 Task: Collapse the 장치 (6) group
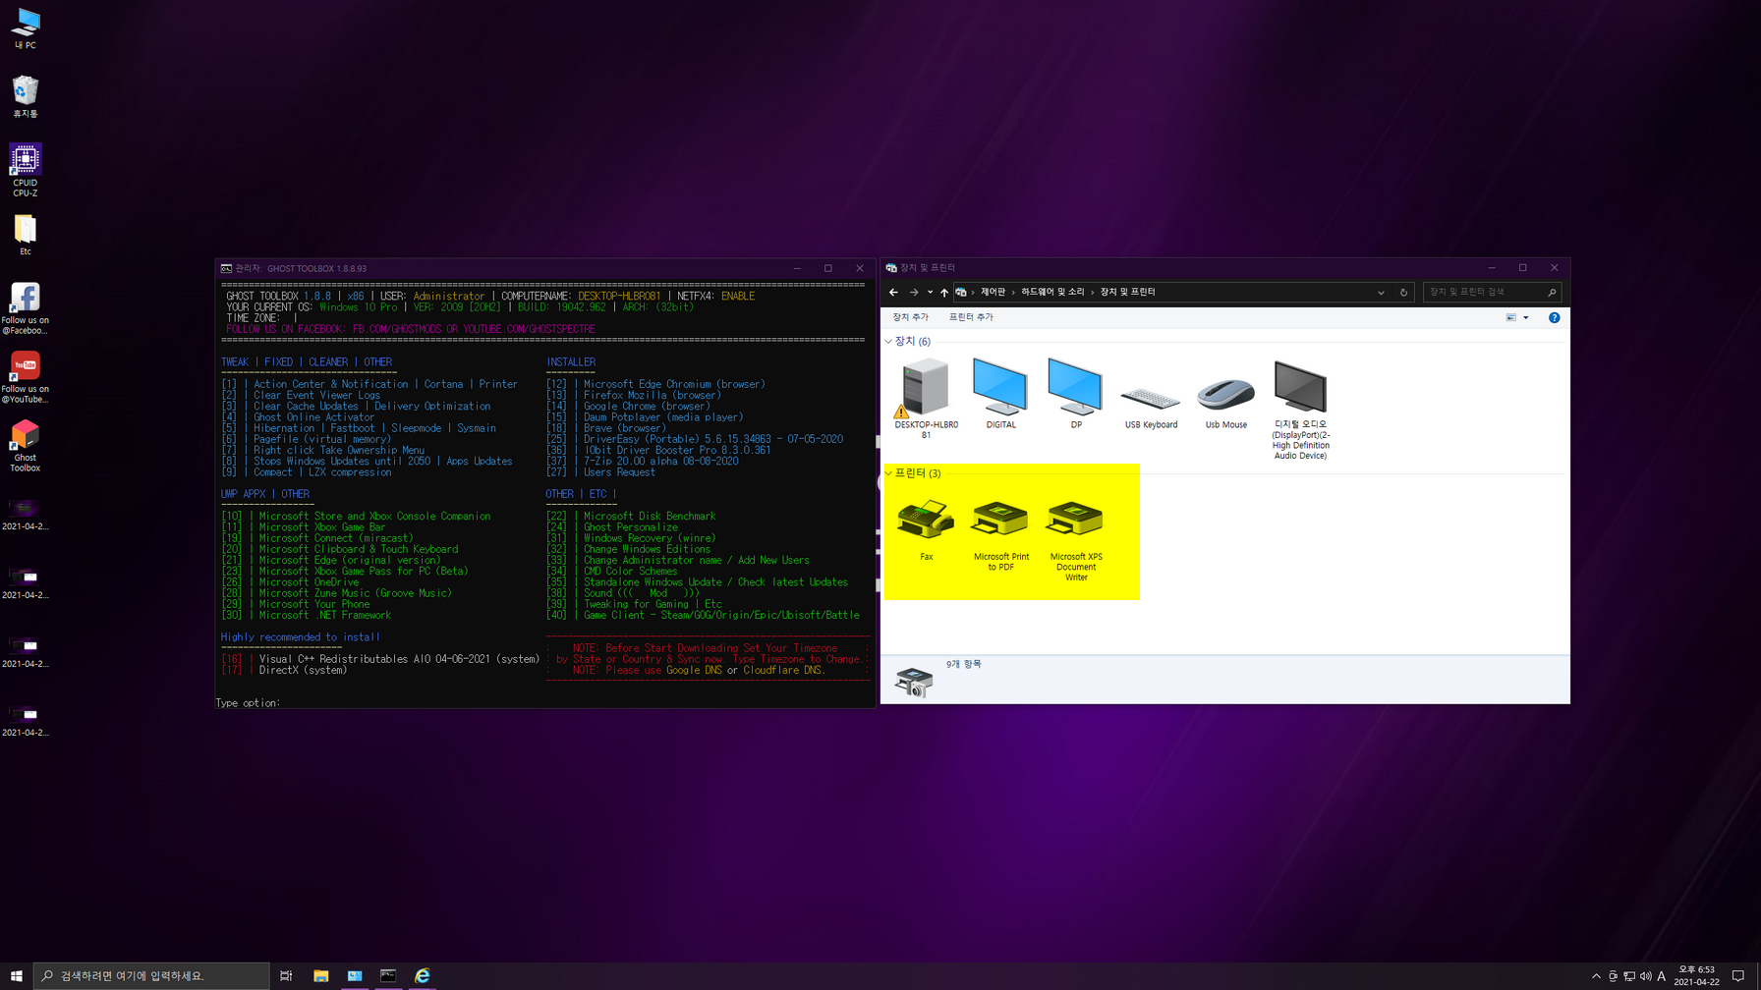click(888, 341)
